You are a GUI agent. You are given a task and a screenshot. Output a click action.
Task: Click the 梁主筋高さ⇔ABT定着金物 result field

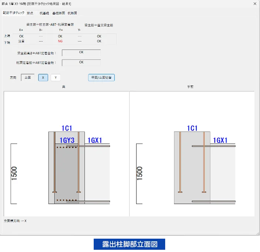click(81, 53)
